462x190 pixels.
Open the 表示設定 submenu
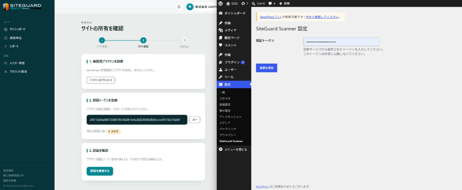coord(225,111)
